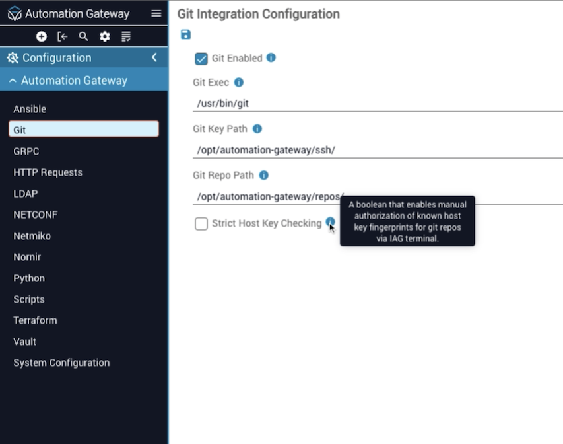Viewport: 563px width, 444px height.
Task: Open the hamburger menu
Action: 156,13
